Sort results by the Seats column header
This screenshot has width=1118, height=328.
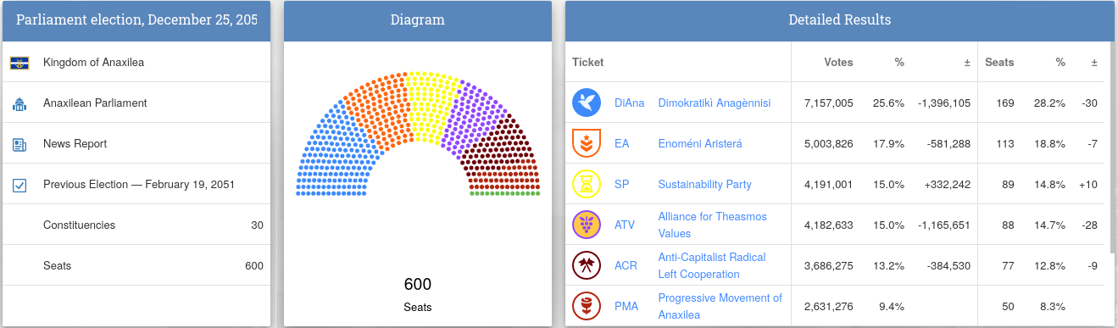pos(999,62)
